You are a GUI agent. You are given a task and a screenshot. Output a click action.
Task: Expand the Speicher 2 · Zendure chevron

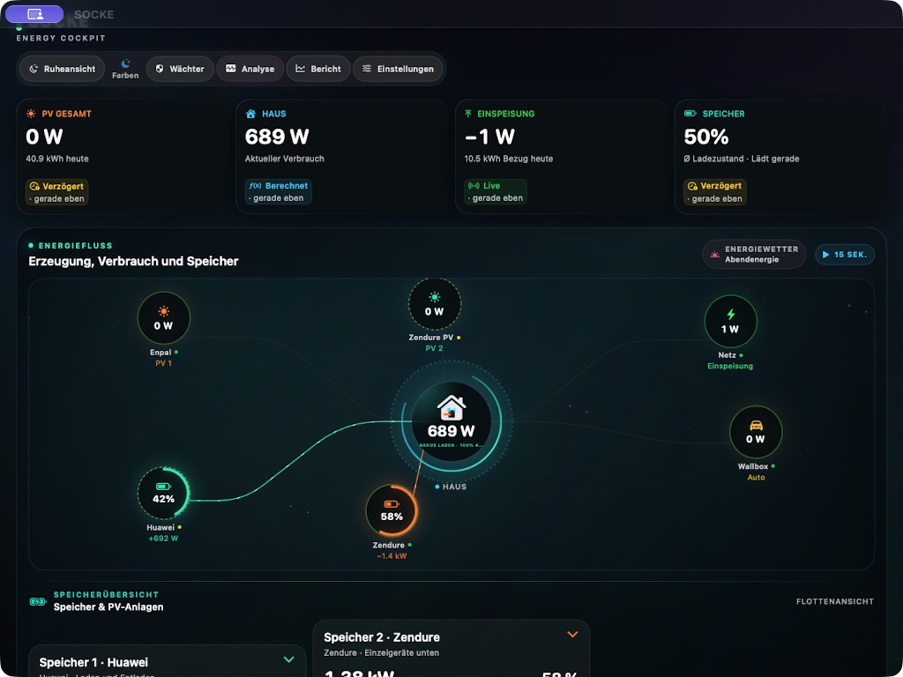tap(572, 635)
